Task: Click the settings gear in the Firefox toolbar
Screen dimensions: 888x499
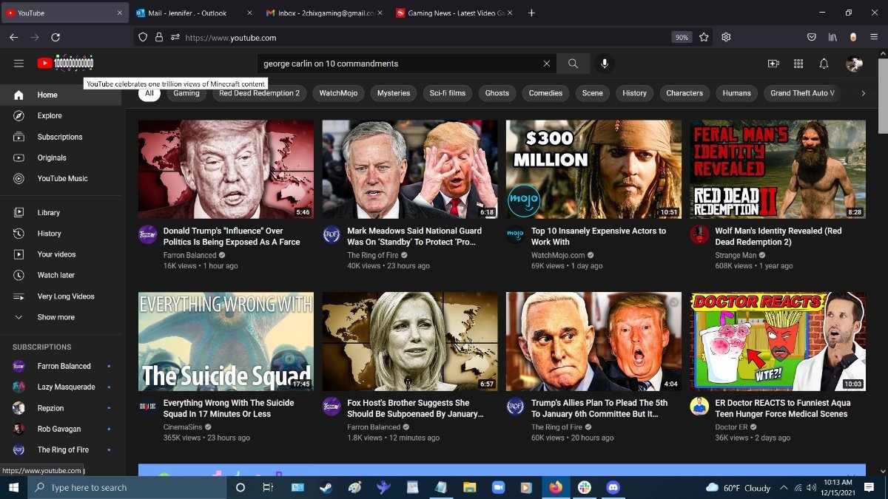Action: pyautogui.click(x=726, y=37)
